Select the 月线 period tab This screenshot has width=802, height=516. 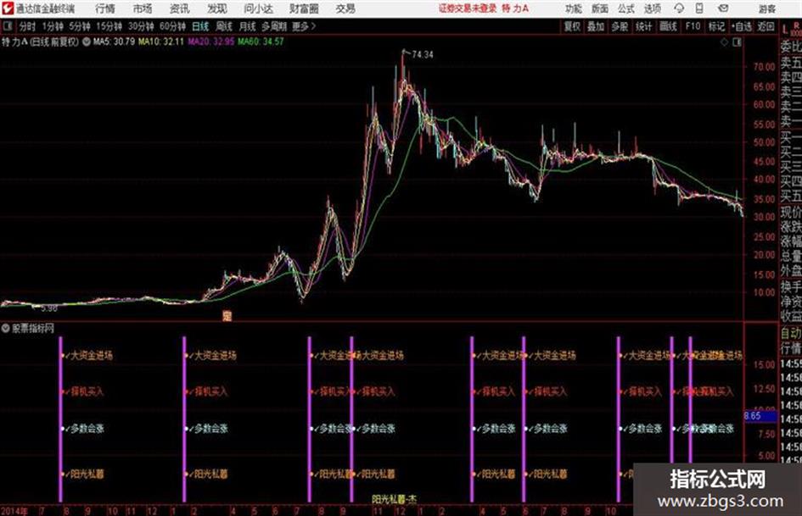248,26
